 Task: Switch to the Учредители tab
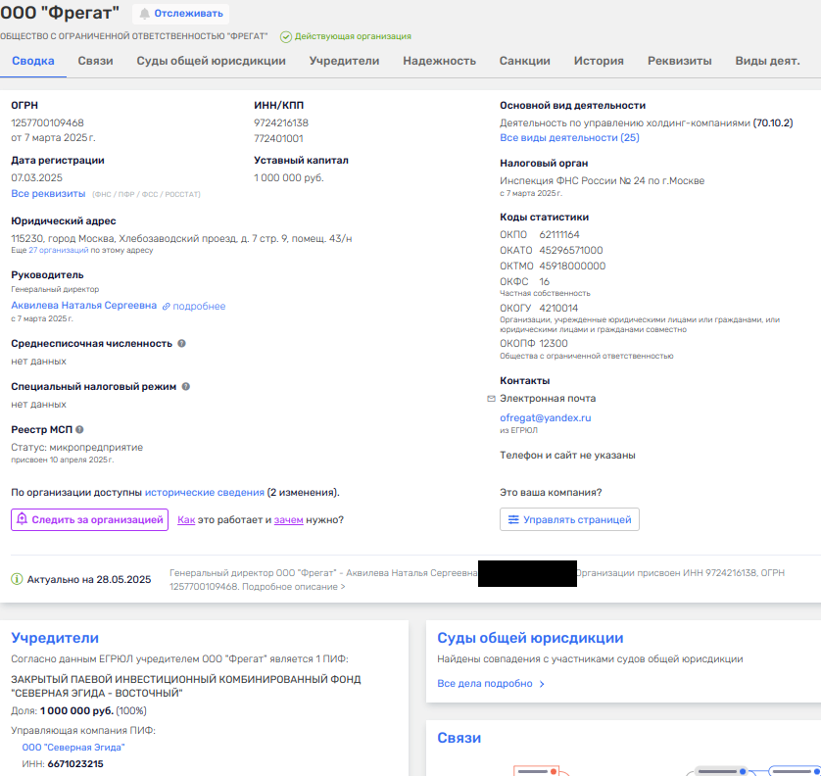coord(344,61)
